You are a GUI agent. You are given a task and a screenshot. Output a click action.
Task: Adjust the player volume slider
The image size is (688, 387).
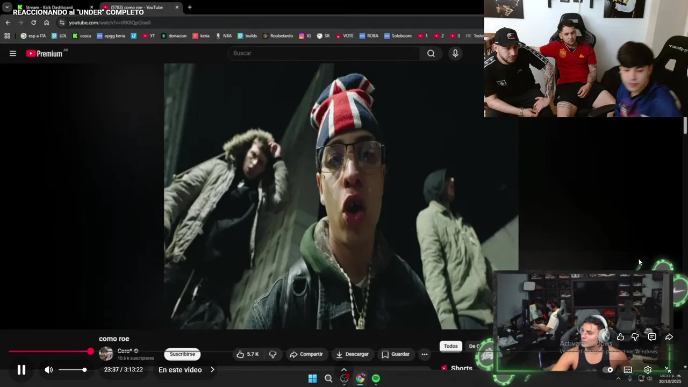73,370
